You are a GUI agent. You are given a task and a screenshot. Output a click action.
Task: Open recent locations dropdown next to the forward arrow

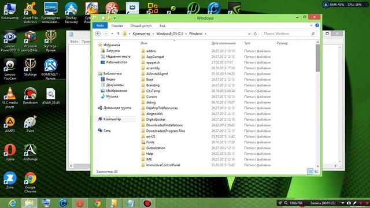tap(112, 34)
